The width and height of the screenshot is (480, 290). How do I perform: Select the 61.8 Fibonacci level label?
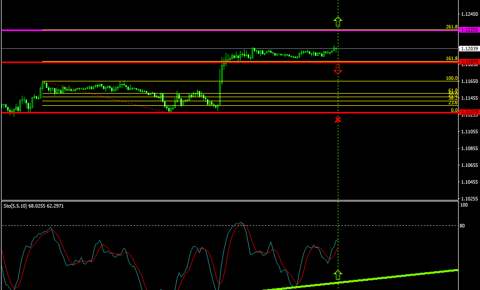point(452,91)
